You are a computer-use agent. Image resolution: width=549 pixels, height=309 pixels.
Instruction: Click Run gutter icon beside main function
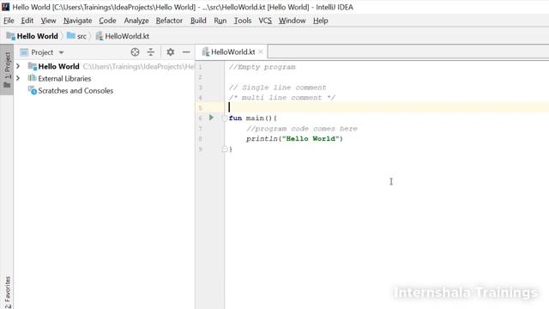(211, 118)
